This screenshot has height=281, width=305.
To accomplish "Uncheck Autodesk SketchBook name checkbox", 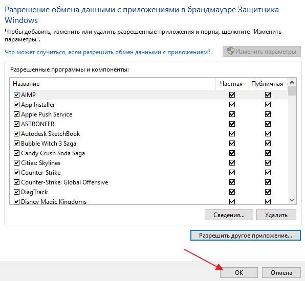I will 16,134.
